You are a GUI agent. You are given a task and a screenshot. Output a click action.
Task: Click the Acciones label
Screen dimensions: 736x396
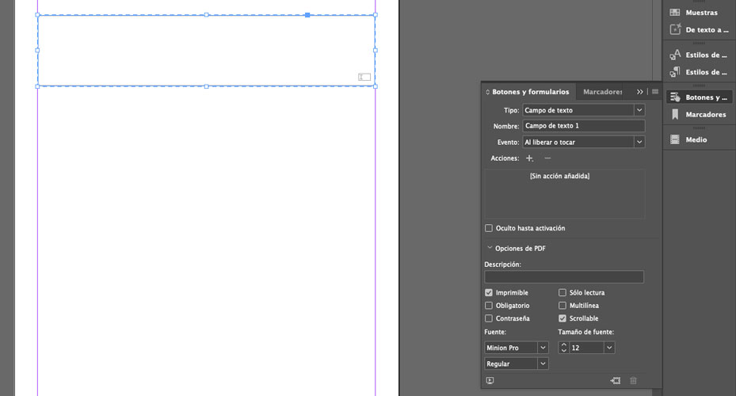[505, 158]
